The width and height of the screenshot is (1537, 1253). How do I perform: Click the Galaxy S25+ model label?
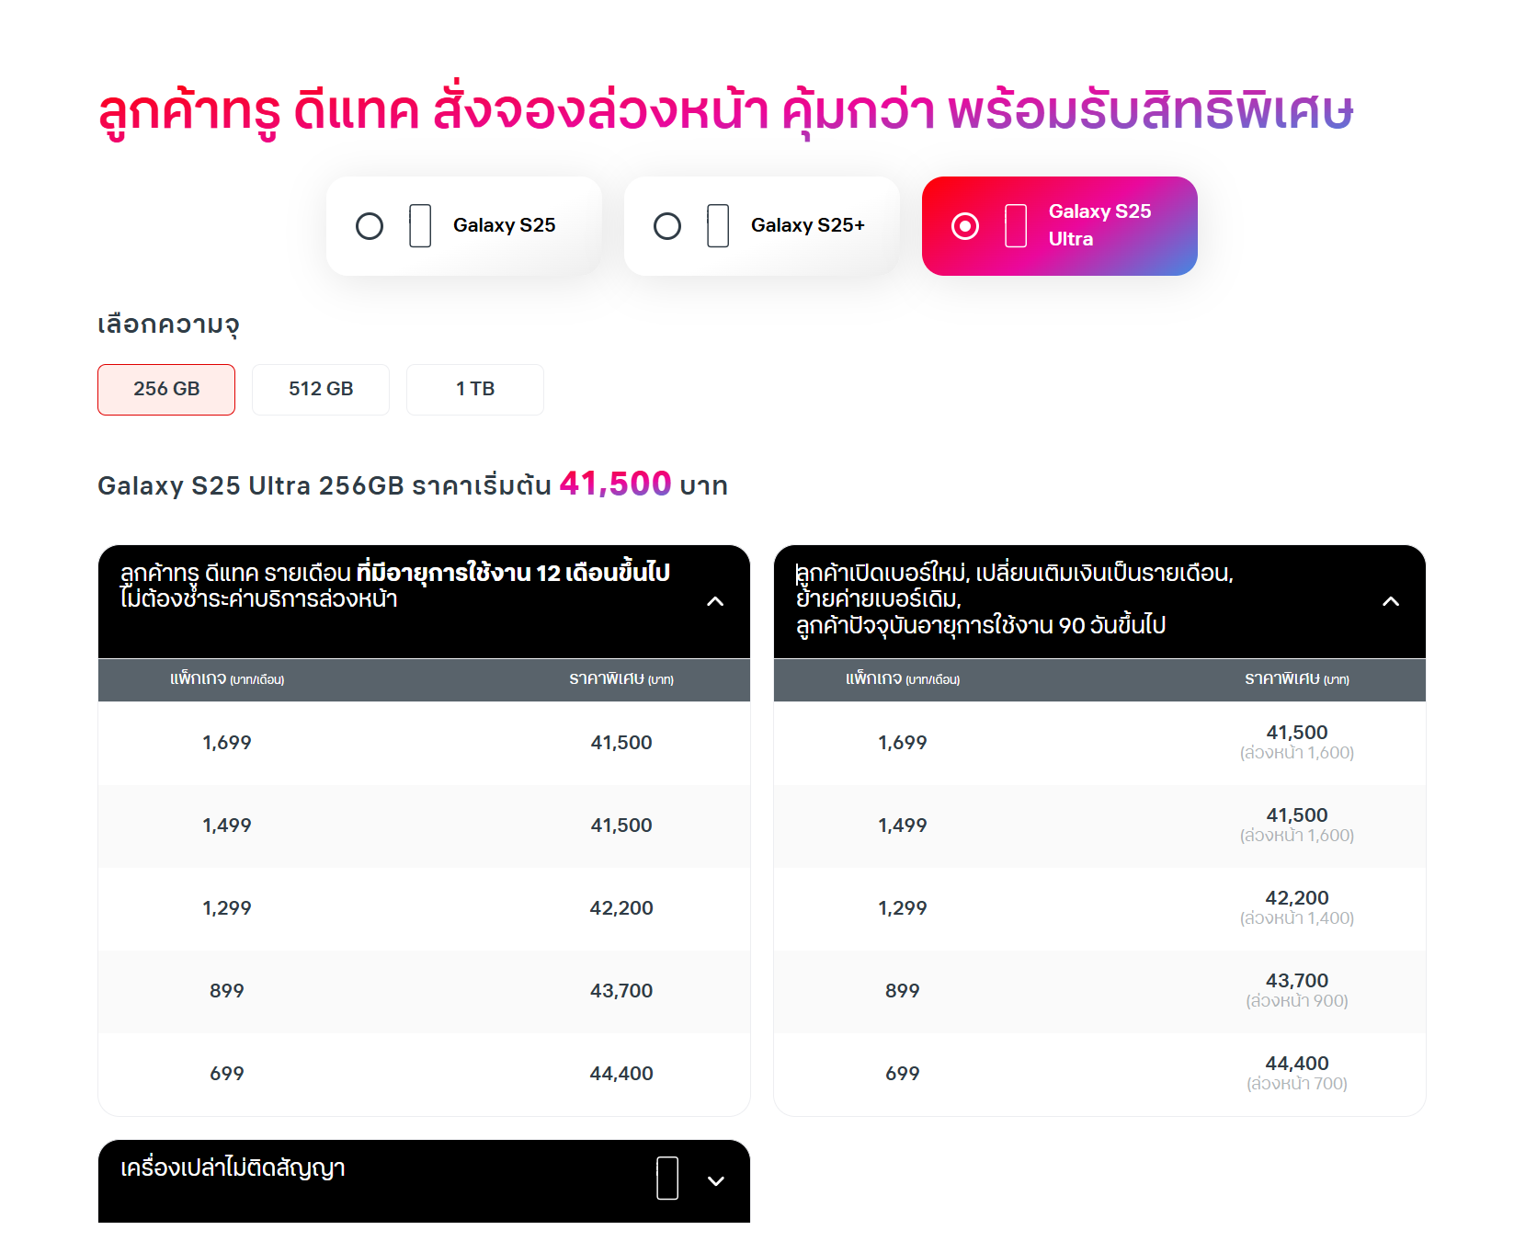(x=807, y=225)
